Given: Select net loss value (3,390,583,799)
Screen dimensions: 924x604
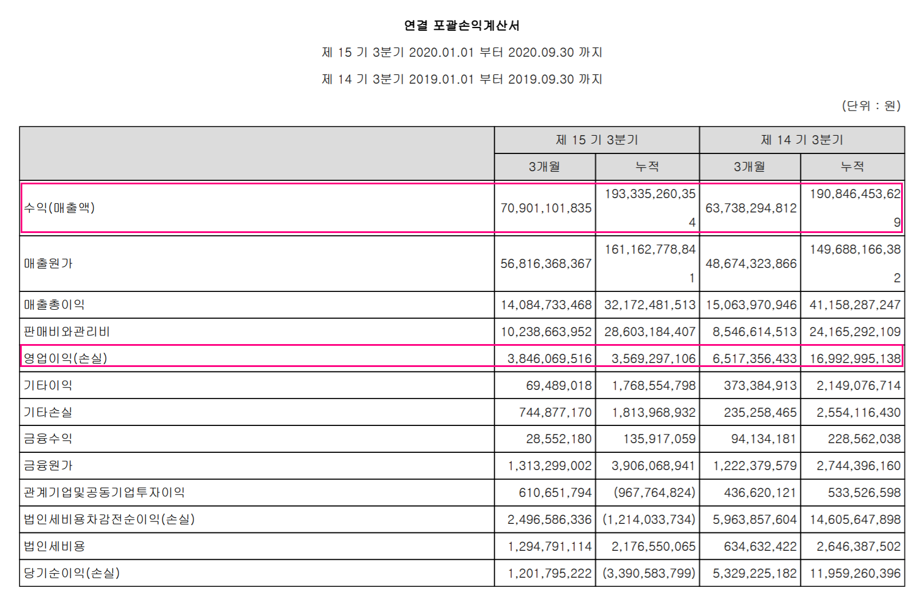Looking at the screenshot, I should (x=649, y=573).
